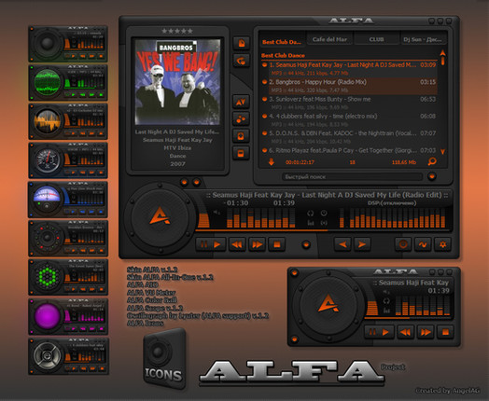Open settings gear icon in main player
This screenshot has height=401, width=489.
click(x=443, y=244)
